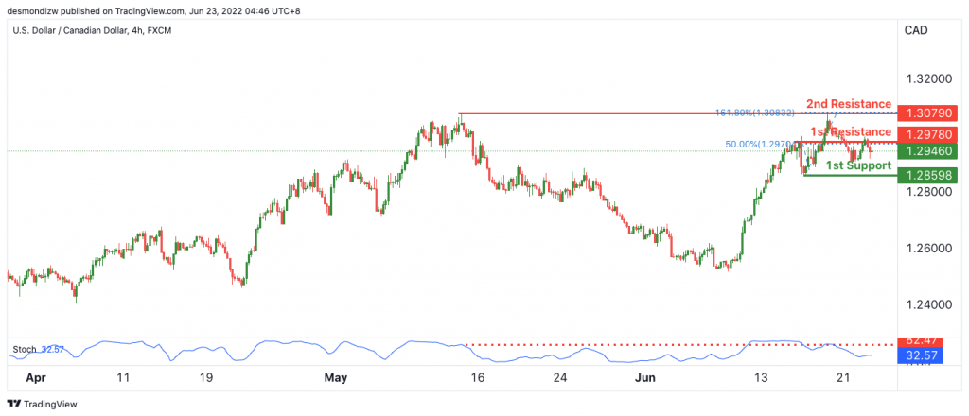Click the 2nd Resistance text label
Image resolution: width=969 pixels, height=416 pixels.
click(849, 104)
